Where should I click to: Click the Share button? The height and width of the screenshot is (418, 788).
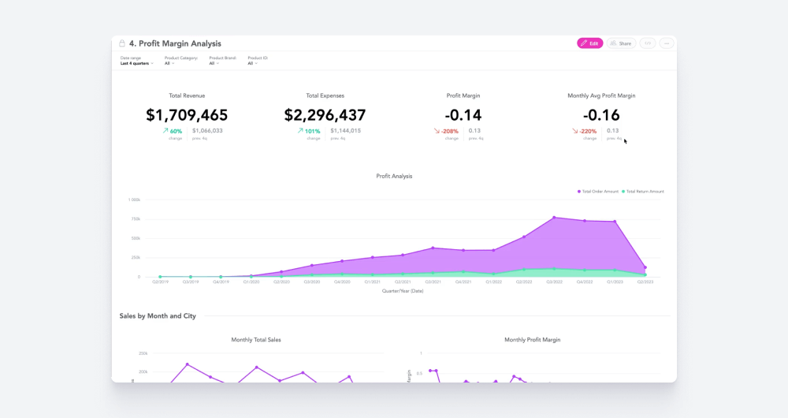pos(621,43)
